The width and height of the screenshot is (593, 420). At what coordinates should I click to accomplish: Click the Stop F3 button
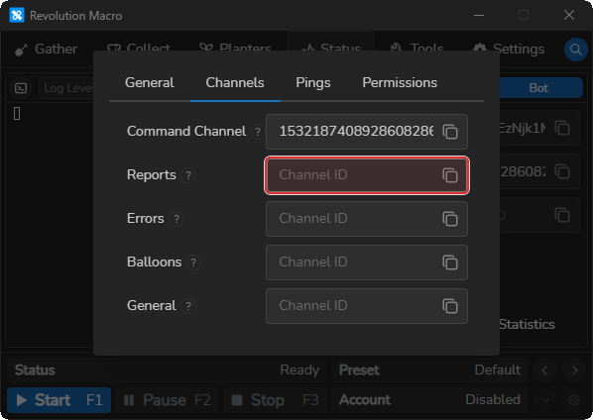tap(275, 400)
